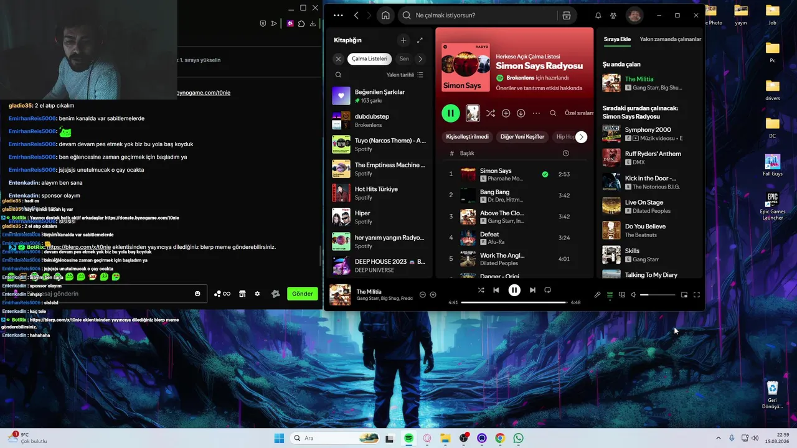797x448 pixels.
Task: Seek on the song progress bar
Action: [514, 302]
